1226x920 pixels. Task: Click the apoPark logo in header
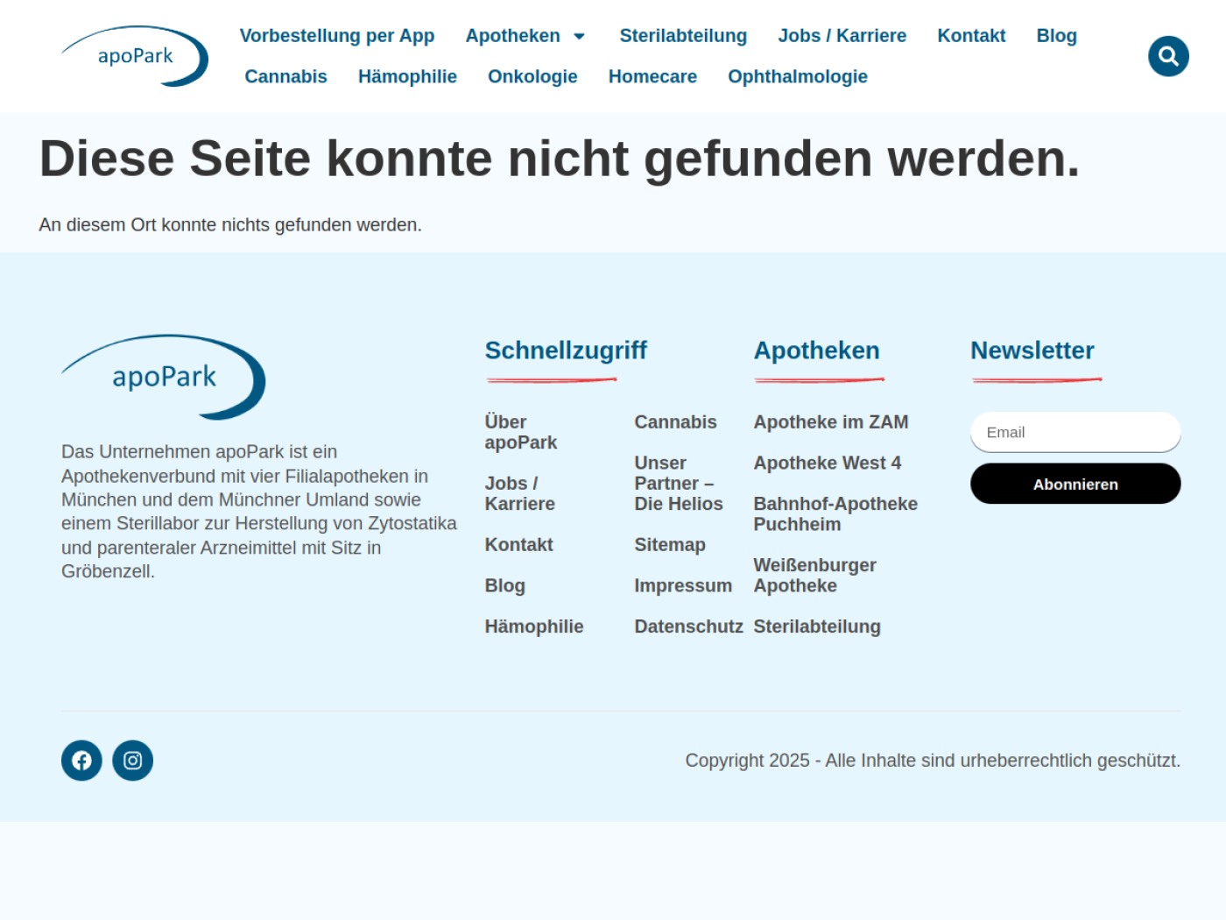135,56
